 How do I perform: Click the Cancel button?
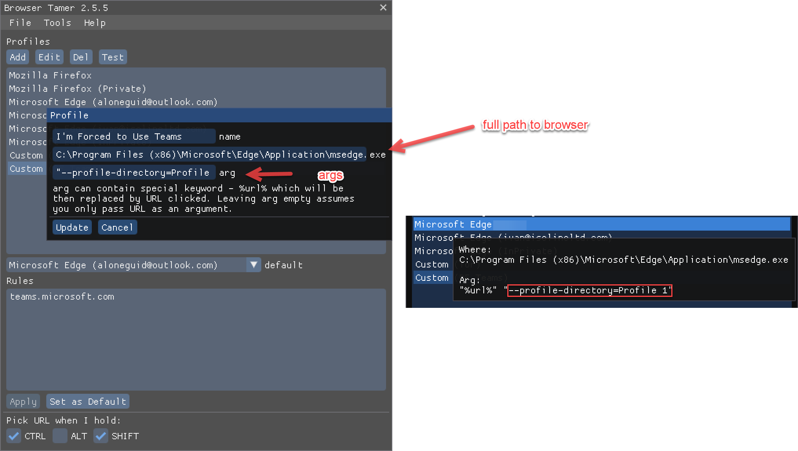(x=117, y=227)
